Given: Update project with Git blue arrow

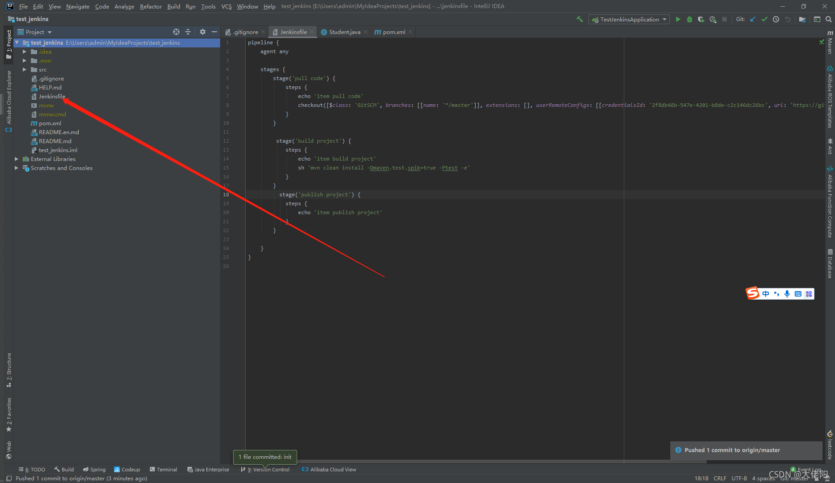Looking at the screenshot, I should click(753, 19).
